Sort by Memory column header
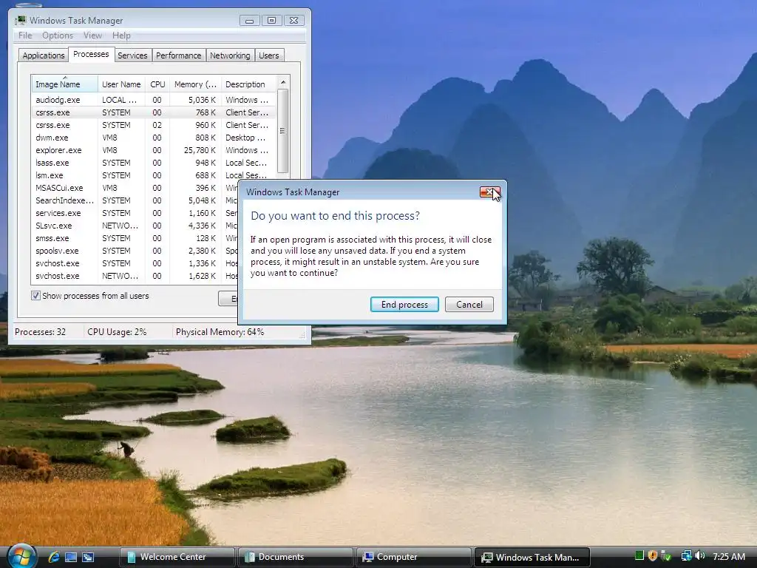 (x=195, y=84)
